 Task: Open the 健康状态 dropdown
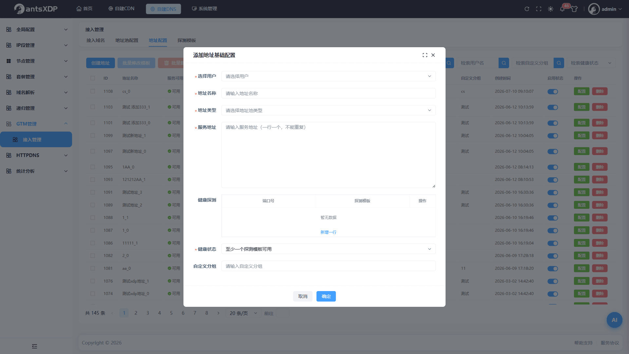[328, 249]
